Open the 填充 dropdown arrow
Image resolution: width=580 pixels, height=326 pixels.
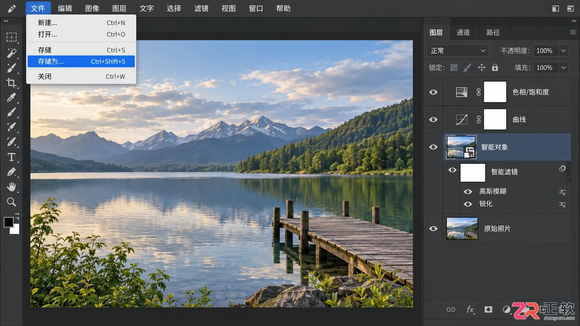tap(563, 68)
